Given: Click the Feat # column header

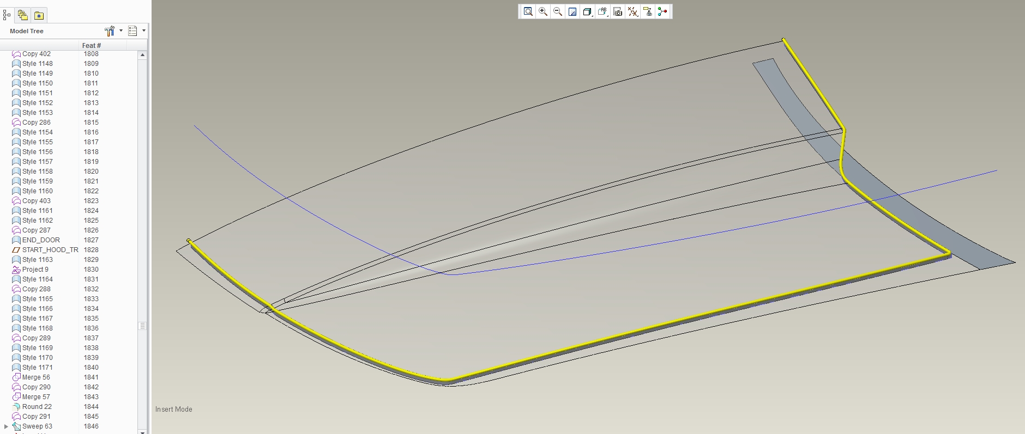Looking at the screenshot, I should (92, 45).
